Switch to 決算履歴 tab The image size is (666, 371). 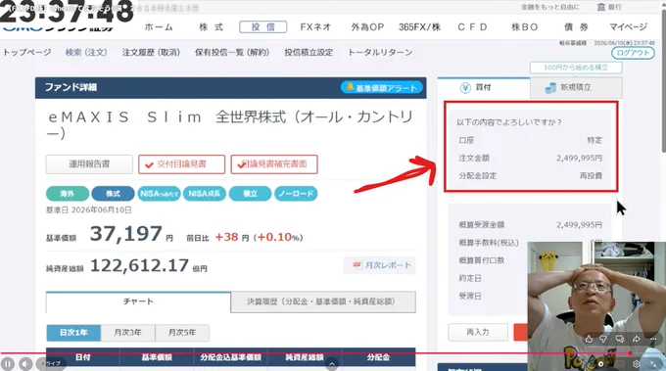(323, 301)
